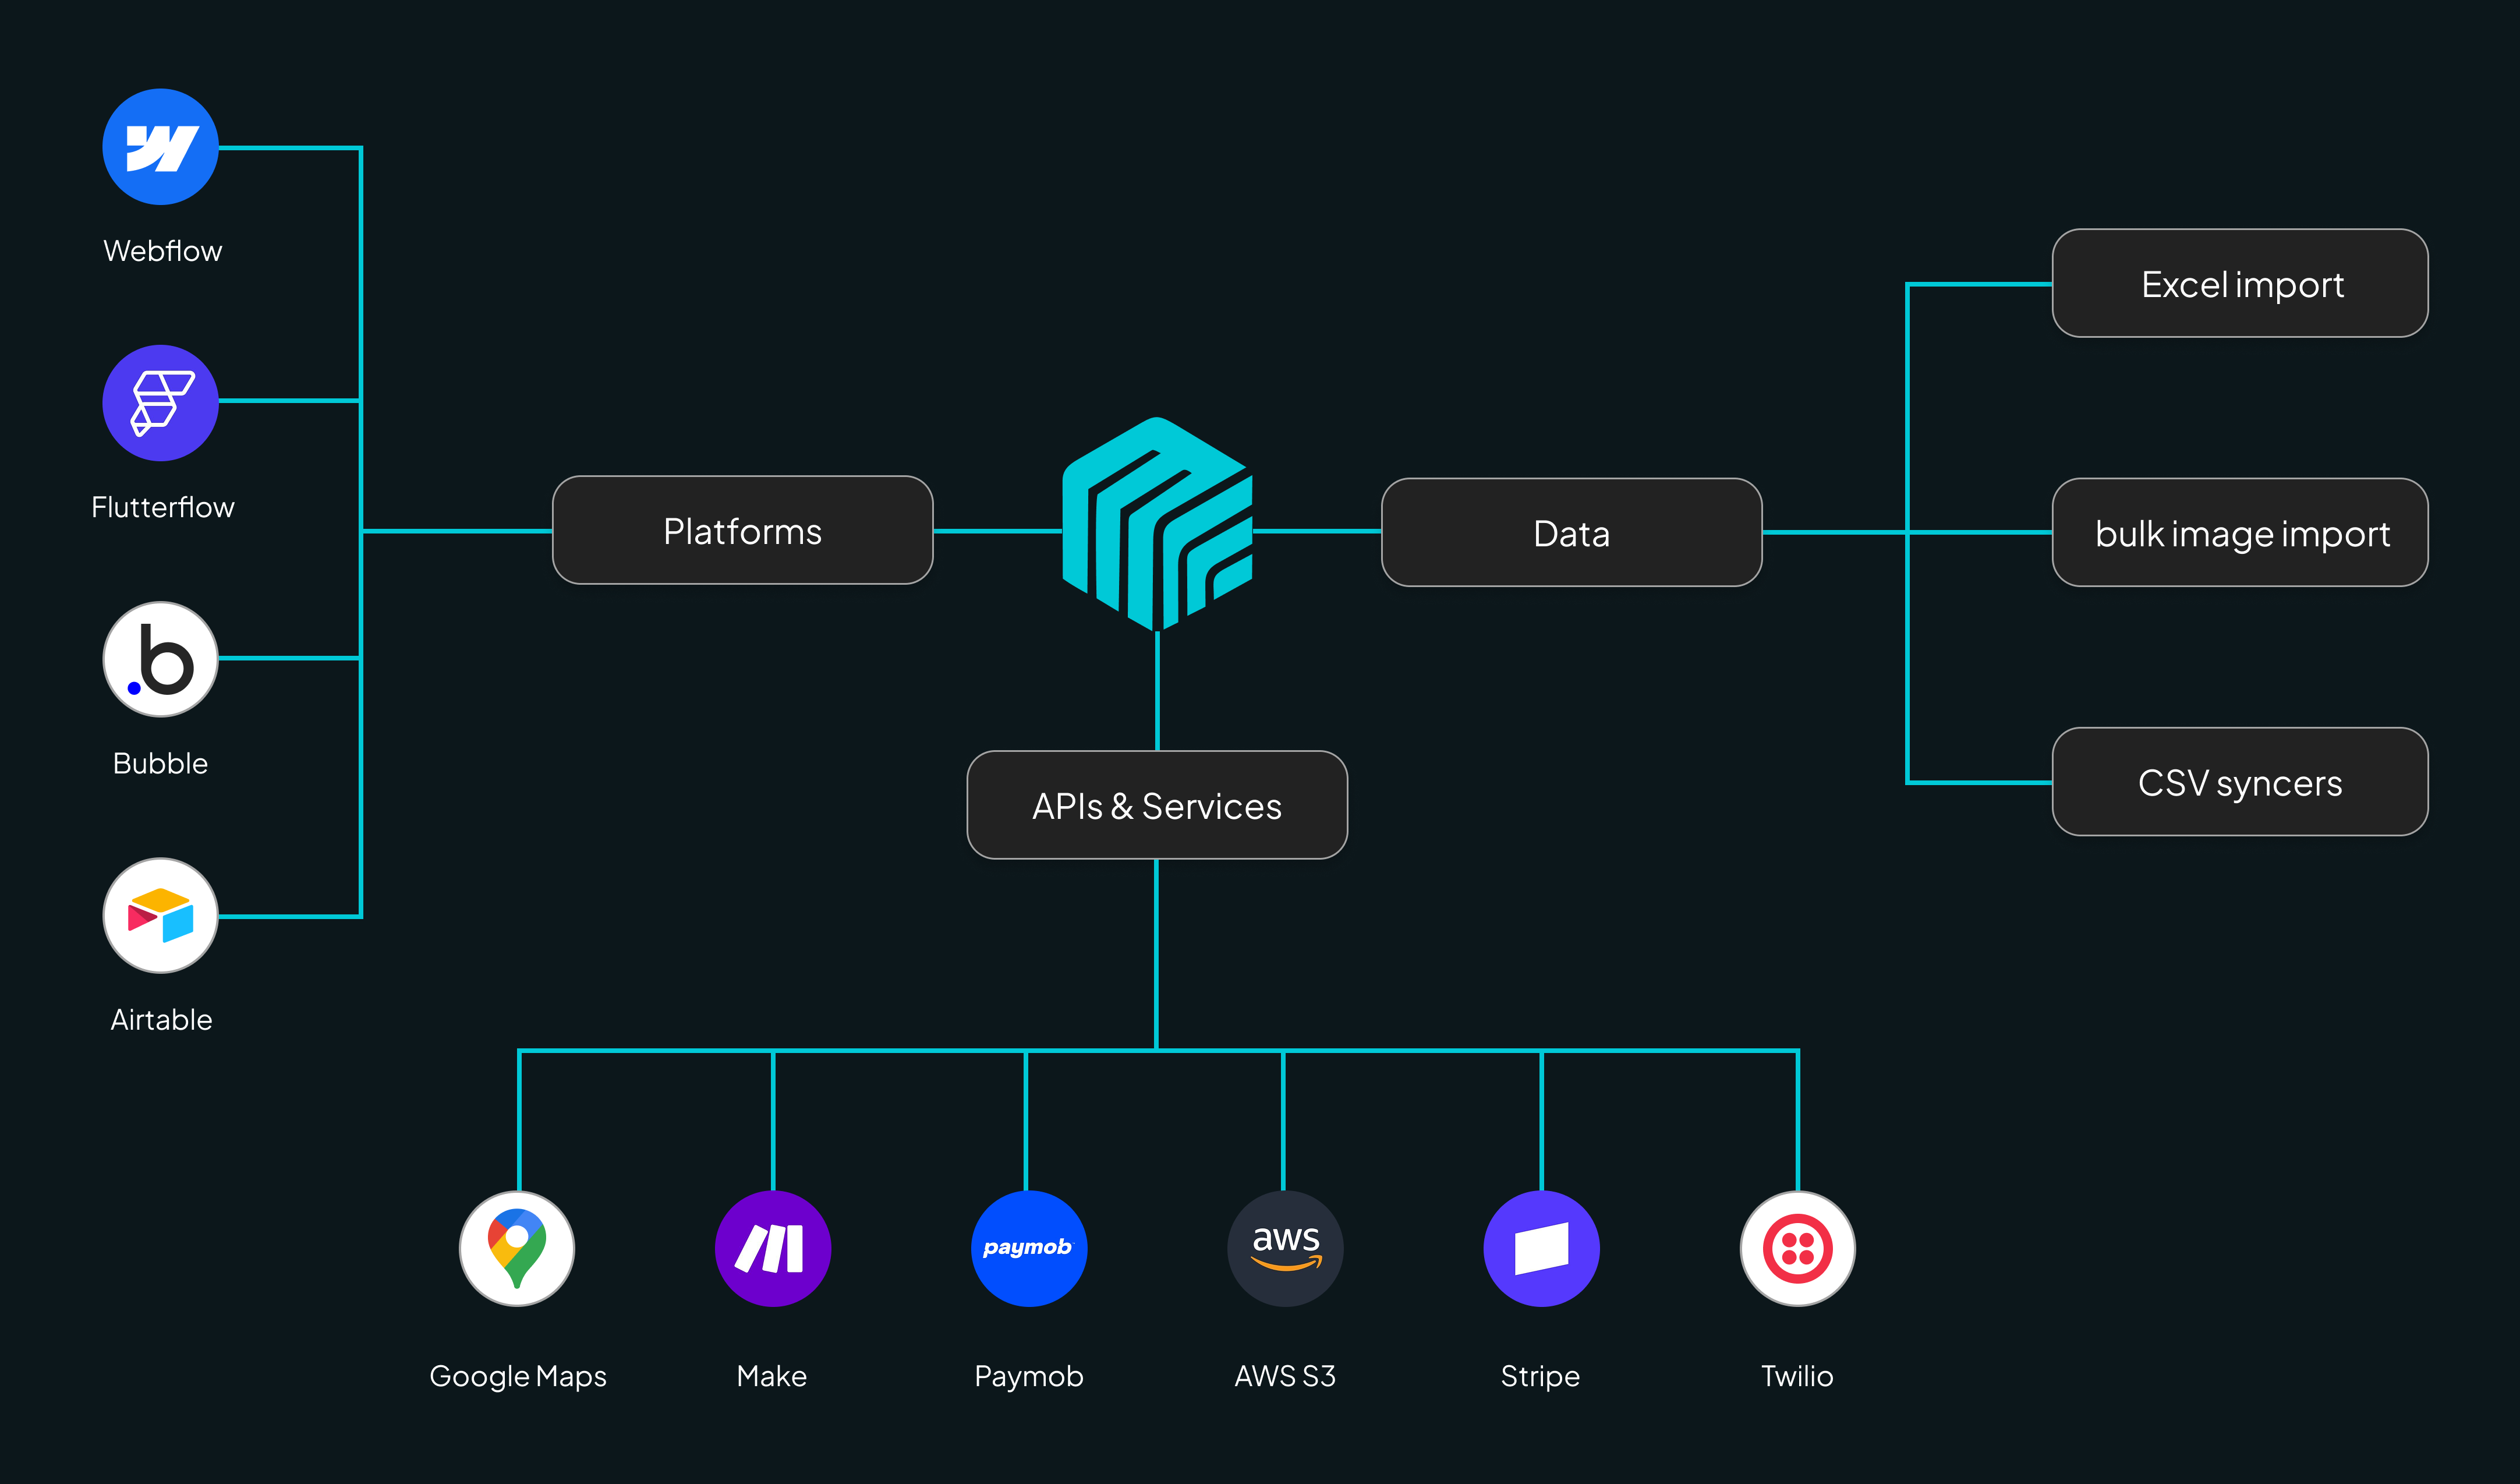Click the blue Paymob icon
This screenshot has height=1484, width=2520.
(x=1028, y=1248)
